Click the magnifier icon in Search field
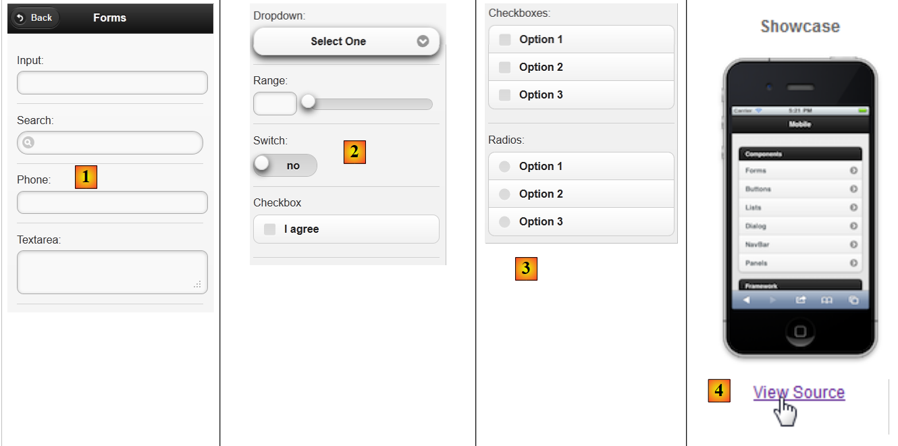Image resolution: width=898 pixels, height=446 pixels. [28, 142]
